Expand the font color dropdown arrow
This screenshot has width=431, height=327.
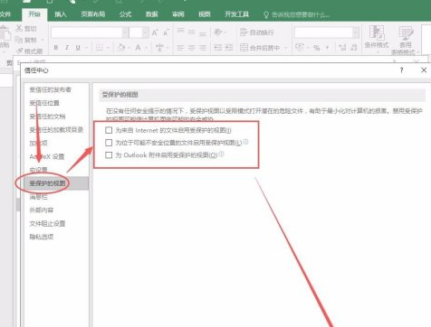(146, 48)
